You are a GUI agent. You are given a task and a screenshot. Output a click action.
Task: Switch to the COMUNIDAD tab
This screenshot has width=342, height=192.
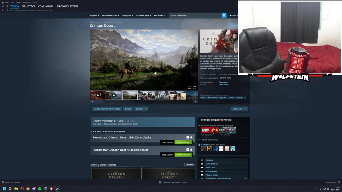[x=45, y=6]
